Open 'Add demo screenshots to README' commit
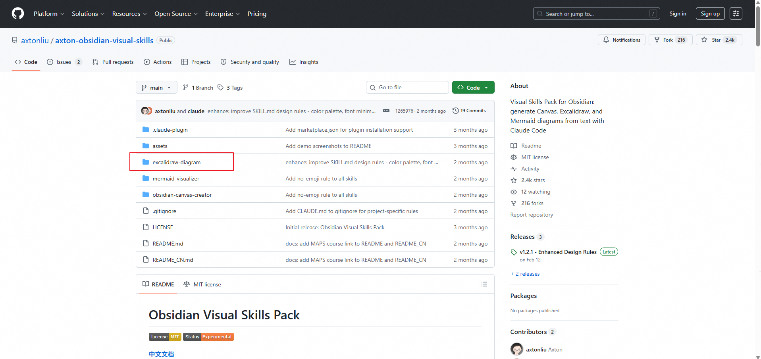The height and width of the screenshot is (359, 761). pos(329,146)
